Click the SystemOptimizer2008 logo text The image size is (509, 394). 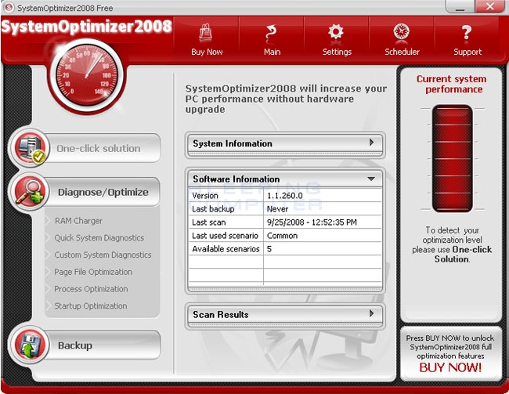[86, 27]
